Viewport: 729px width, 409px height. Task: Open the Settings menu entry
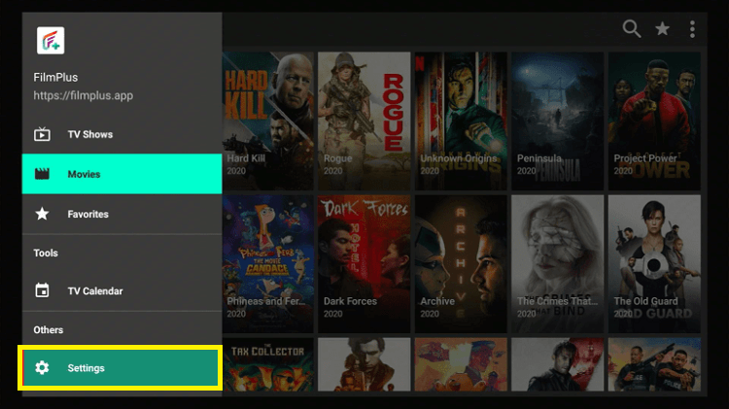[121, 367]
